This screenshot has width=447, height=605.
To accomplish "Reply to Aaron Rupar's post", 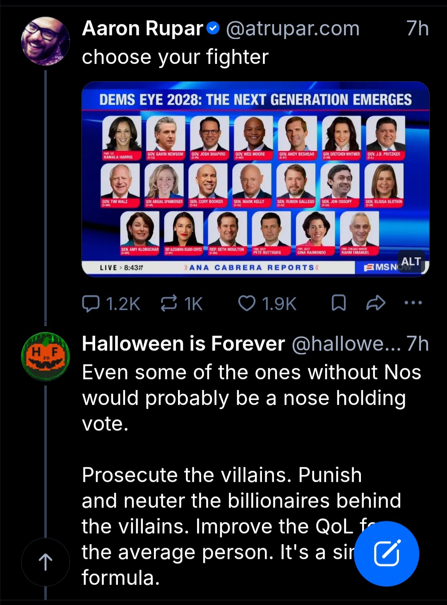I will (x=91, y=303).
